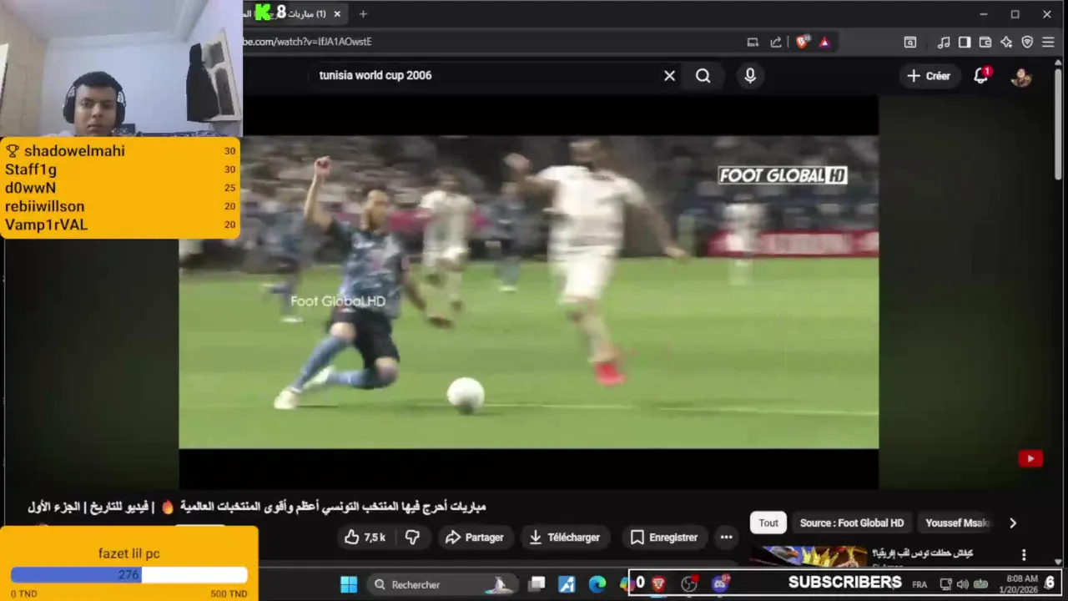Click the YouTube search magnifier button

(x=703, y=76)
